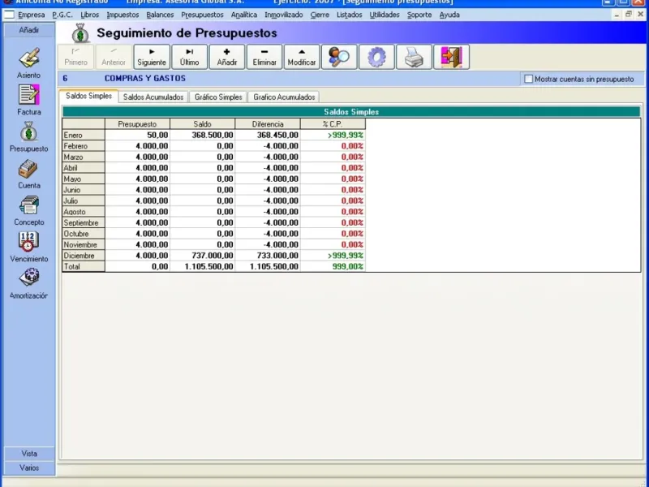
Task: Switch to Grafico Acumulados tab
Action: pos(284,97)
